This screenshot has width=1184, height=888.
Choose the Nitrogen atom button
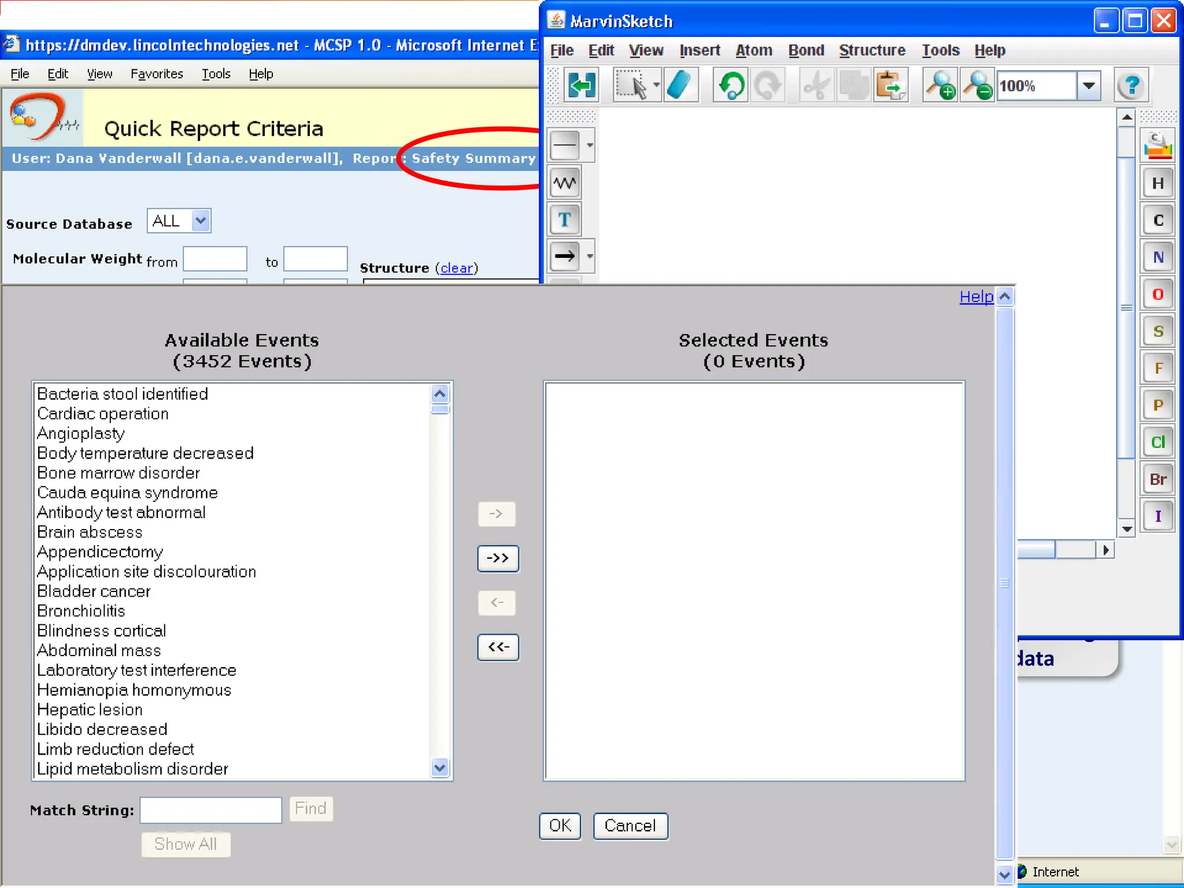1158,257
